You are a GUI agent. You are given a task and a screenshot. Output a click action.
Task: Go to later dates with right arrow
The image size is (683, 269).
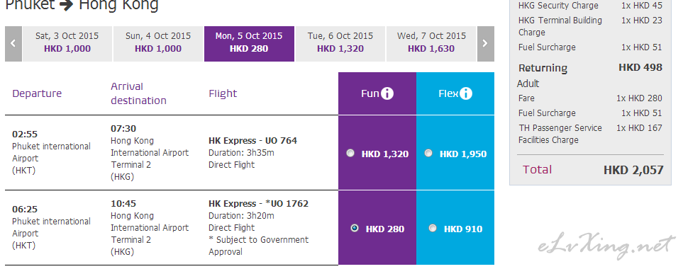(486, 43)
